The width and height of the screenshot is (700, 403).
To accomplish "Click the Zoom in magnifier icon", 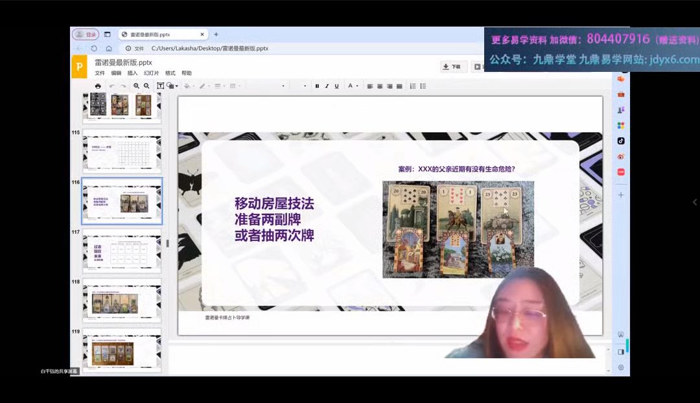I will (136, 86).
